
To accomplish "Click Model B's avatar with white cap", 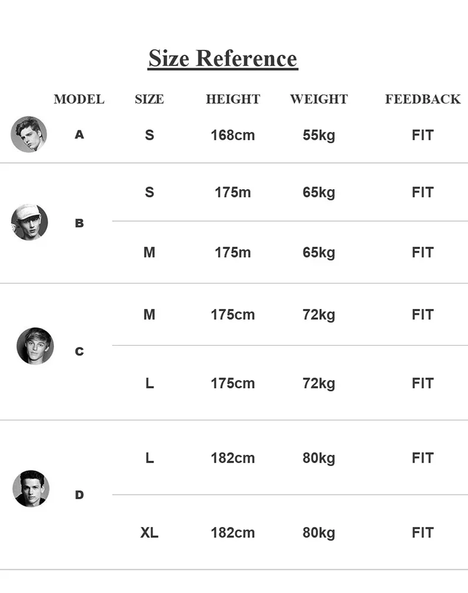I will pyautogui.click(x=30, y=222).
